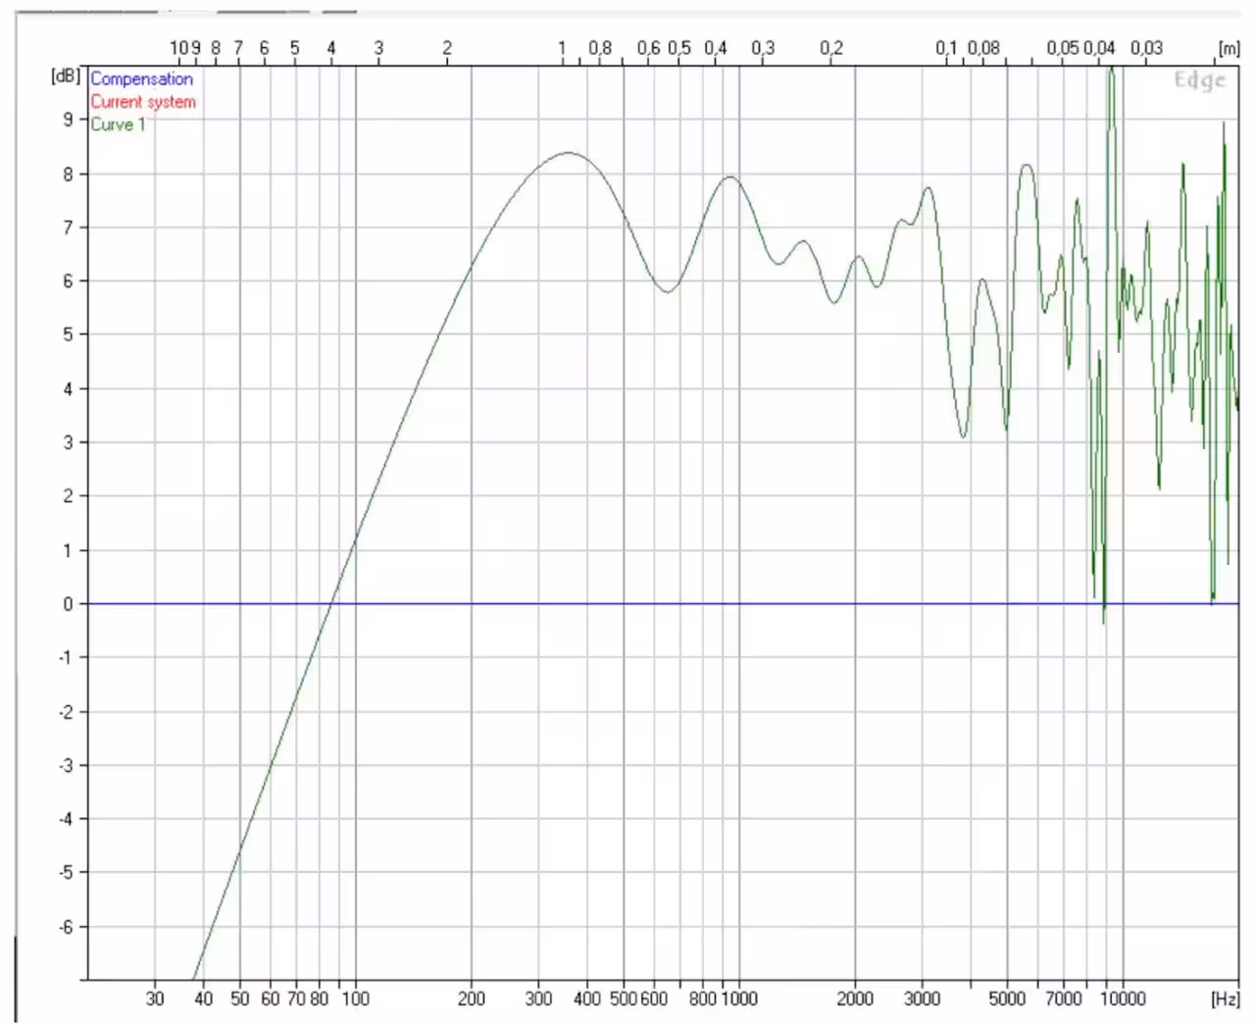Click the 9 dB axis value
The width and height of the screenshot is (1255, 1026).
(68, 120)
